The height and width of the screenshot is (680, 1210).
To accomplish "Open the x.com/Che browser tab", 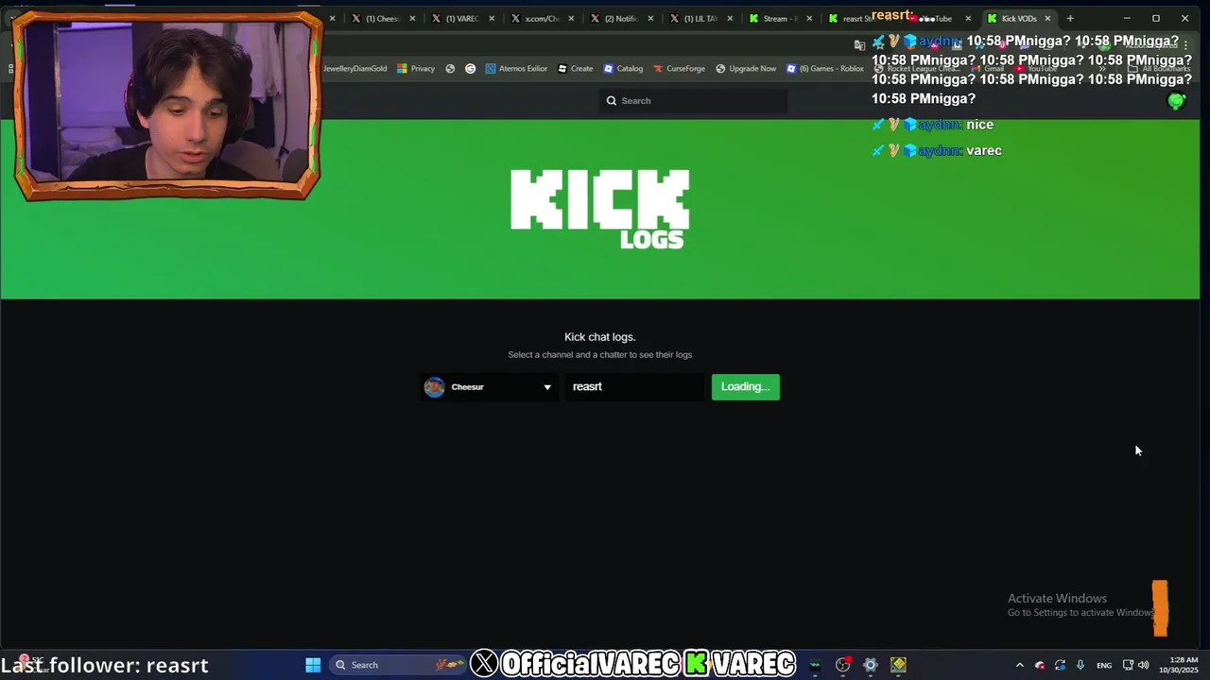I will coord(541,18).
